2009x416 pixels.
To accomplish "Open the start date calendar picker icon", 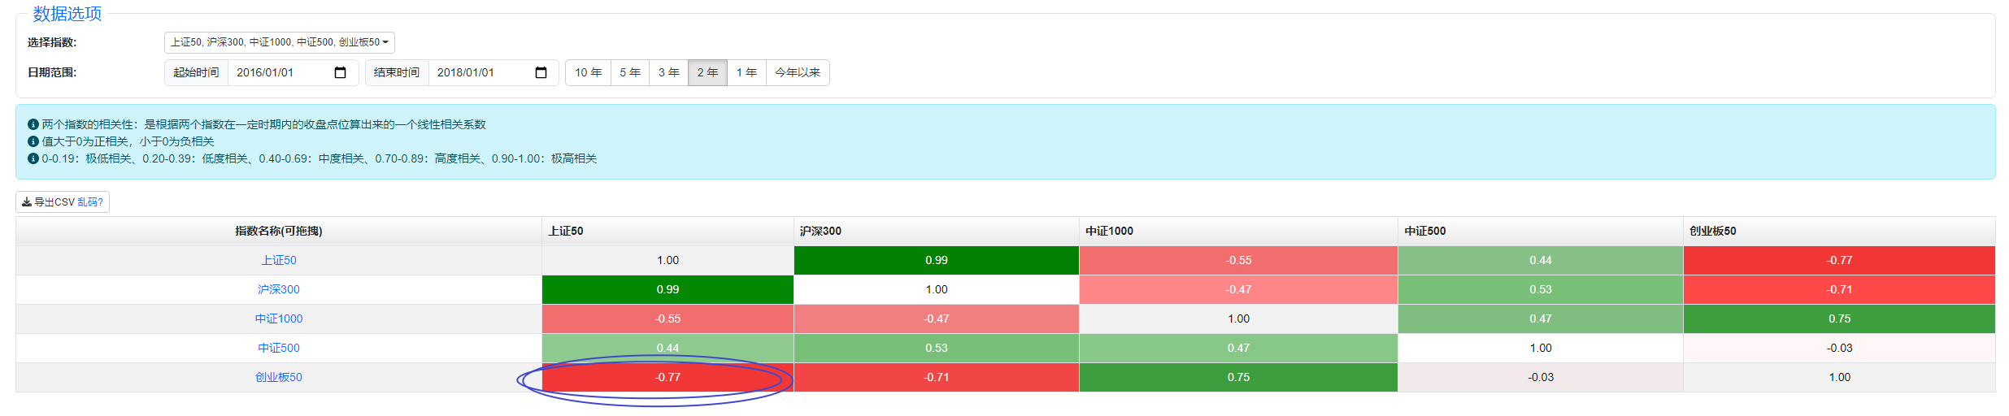I will 341,72.
